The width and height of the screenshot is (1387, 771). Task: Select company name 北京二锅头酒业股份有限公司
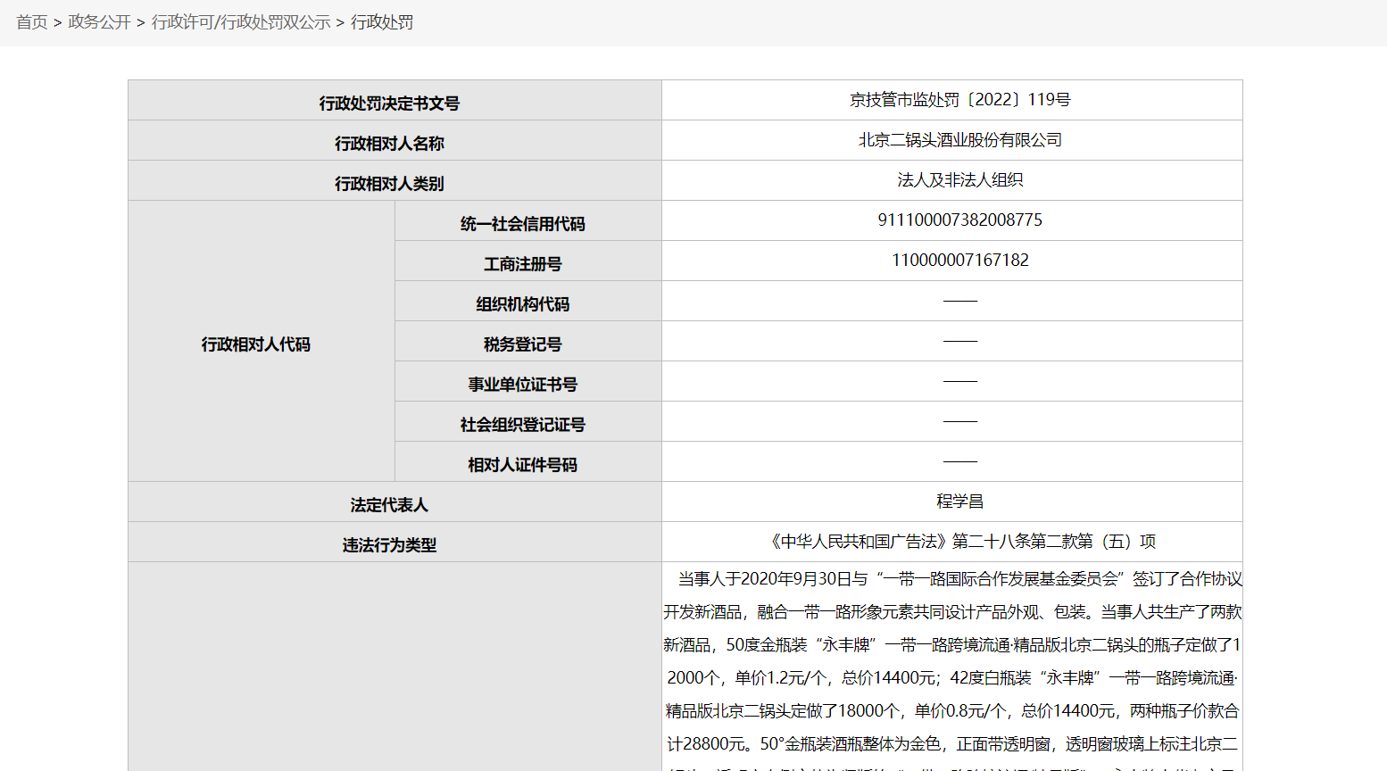[960, 140]
